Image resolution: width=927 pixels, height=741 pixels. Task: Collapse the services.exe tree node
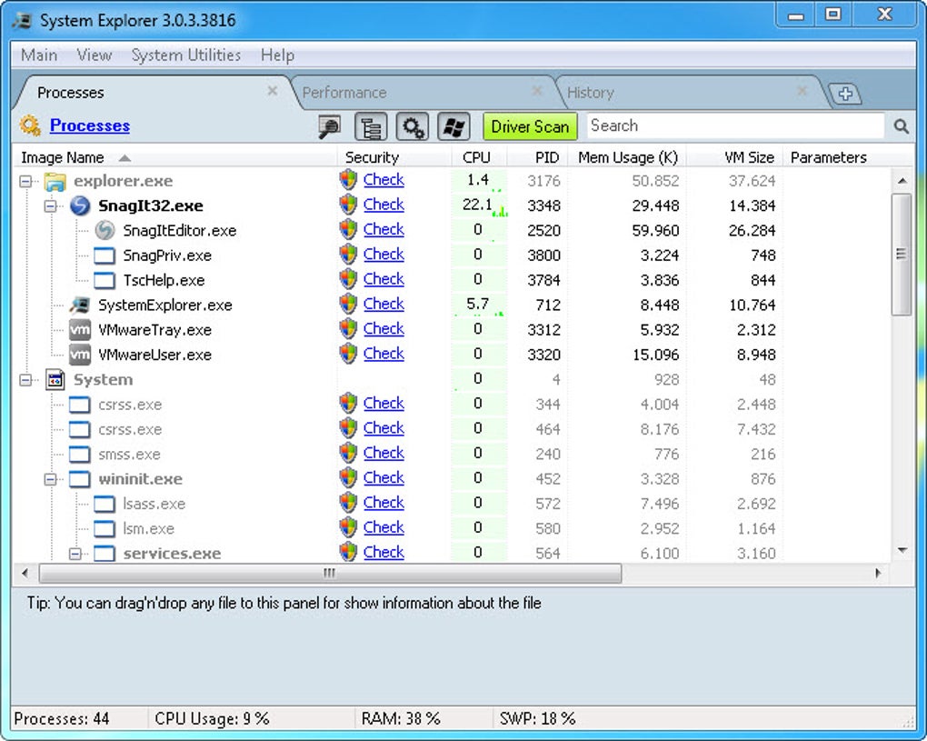(x=75, y=554)
